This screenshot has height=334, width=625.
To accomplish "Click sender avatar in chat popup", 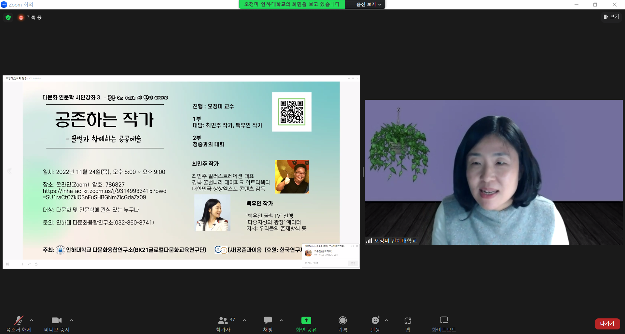I will click(308, 253).
